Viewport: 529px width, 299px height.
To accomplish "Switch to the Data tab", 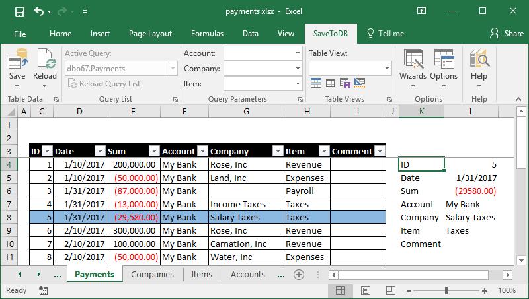I will [251, 34].
